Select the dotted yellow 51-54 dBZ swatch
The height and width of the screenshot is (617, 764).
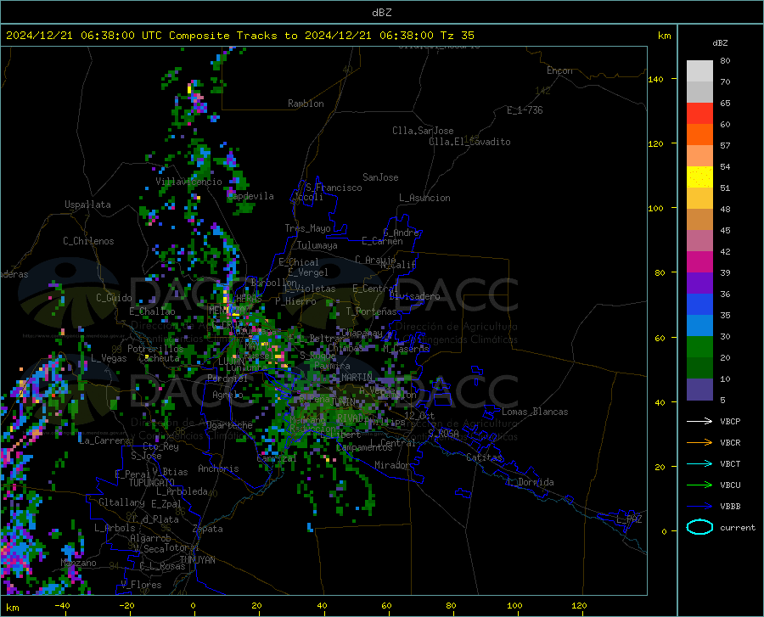point(699,177)
